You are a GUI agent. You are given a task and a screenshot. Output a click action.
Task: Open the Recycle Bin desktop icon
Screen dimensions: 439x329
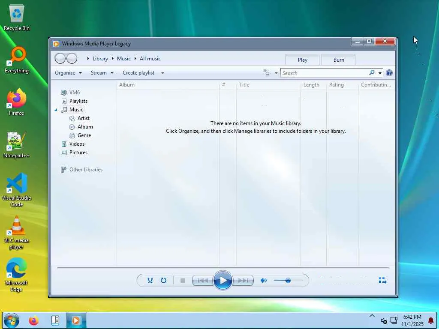(x=17, y=17)
